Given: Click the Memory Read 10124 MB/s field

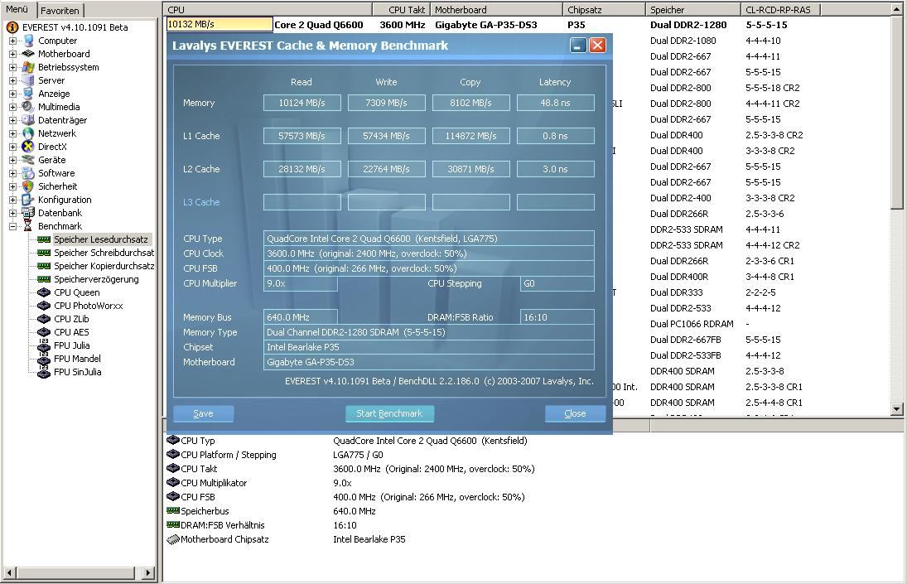Looking at the screenshot, I should click(302, 103).
